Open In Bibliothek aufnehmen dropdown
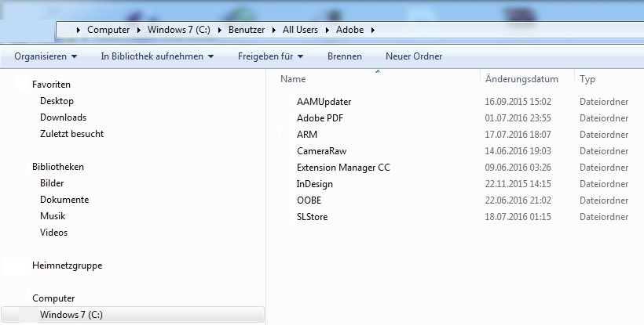 pyautogui.click(x=157, y=56)
